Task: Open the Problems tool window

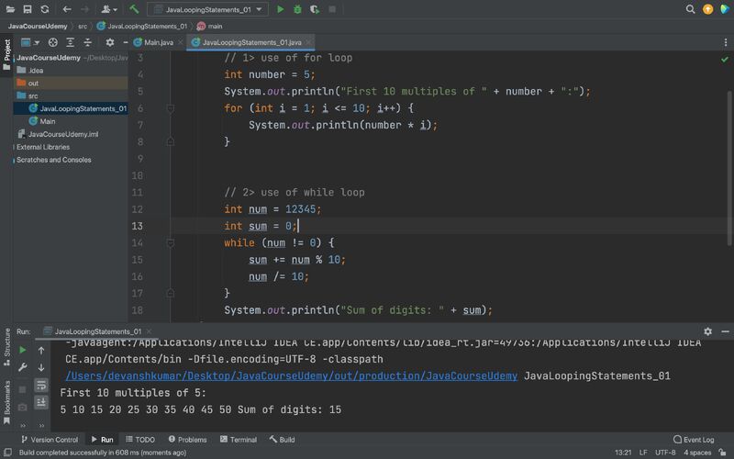Action: click(x=188, y=440)
